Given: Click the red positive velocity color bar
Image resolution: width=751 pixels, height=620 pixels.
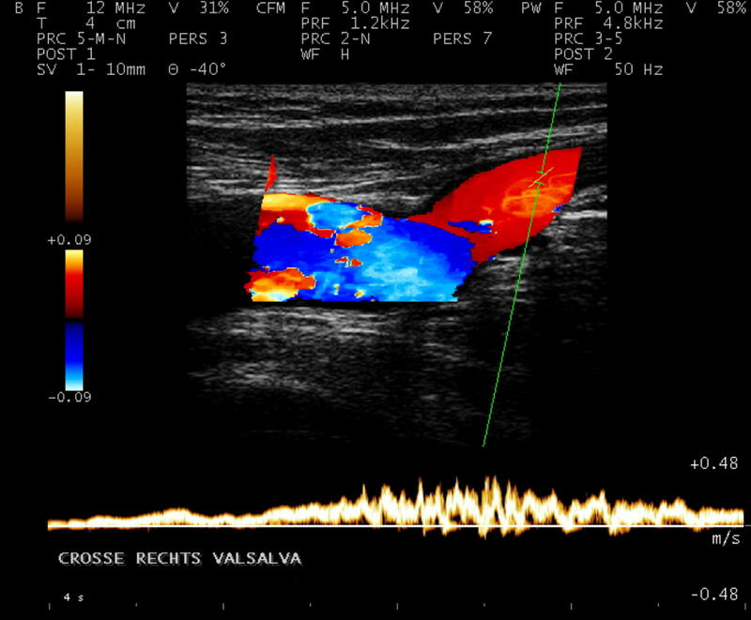Looking at the screenshot, I should pyautogui.click(x=74, y=284).
